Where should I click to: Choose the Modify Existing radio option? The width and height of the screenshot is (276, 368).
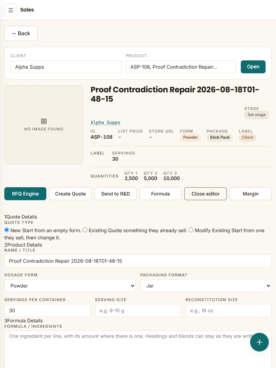(191, 230)
